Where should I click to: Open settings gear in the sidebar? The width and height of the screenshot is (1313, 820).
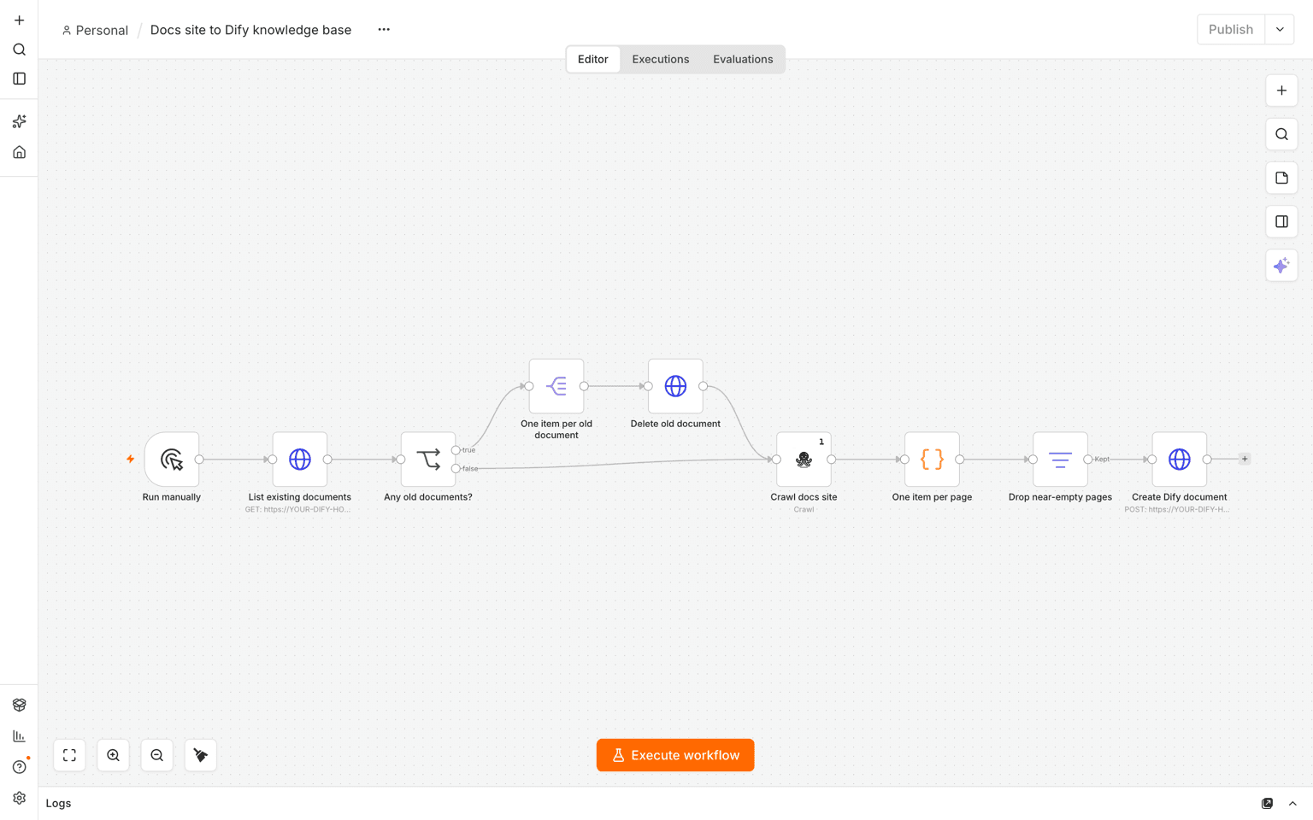point(19,798)
